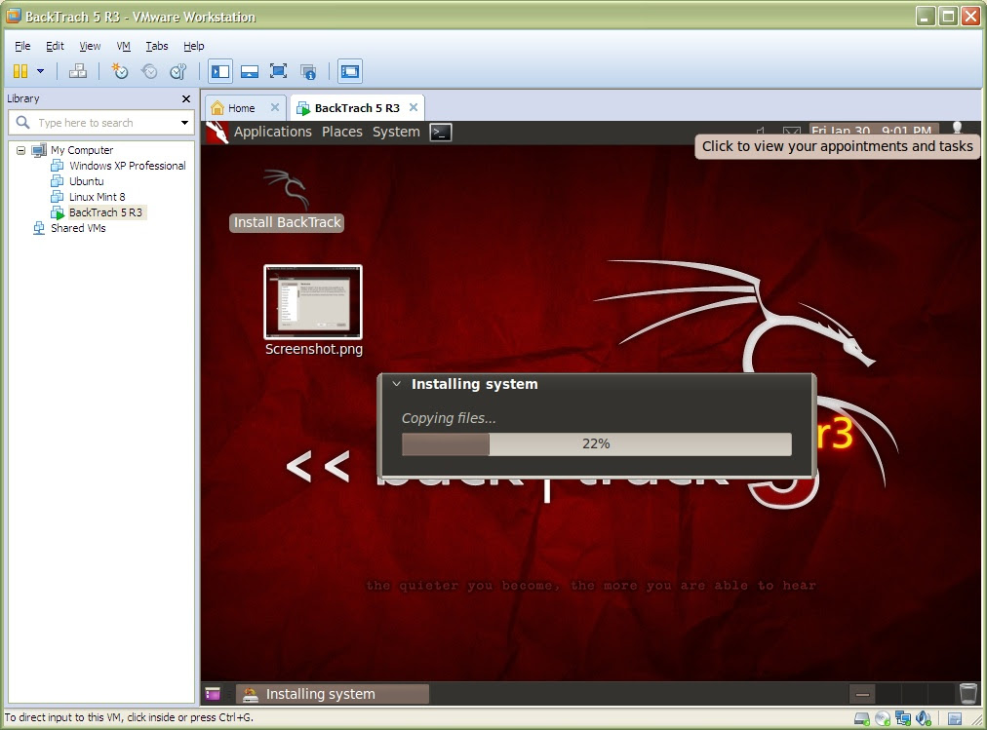The width and height of the screenshot is (987, 730).
Task: Toggle the thumbnail bar view button
Action: point(250,71)
